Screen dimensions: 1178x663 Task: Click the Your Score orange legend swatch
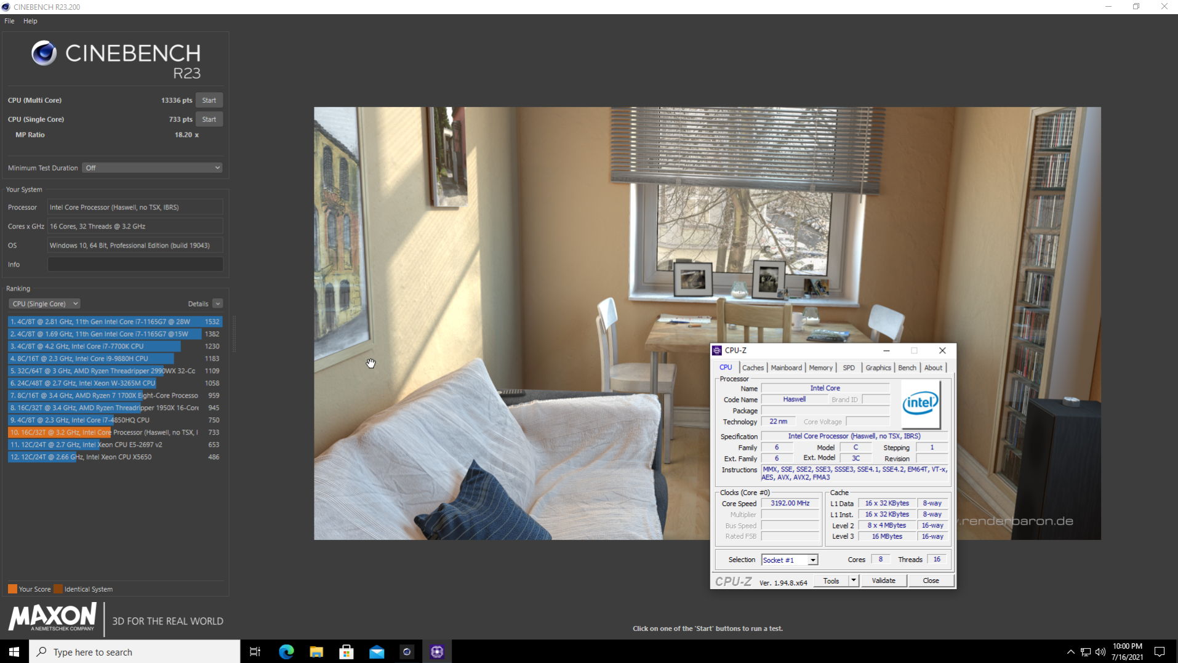(x=12, y=589)
